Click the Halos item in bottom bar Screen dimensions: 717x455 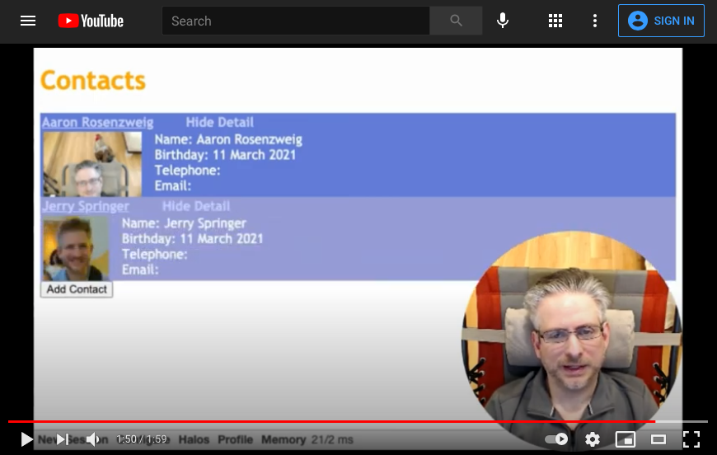click(194, 439)
